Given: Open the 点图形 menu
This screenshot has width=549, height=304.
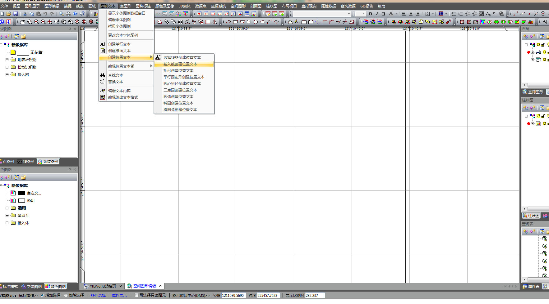Looking at the screenshot, I should pyautogui.click(x=126, y=6).
